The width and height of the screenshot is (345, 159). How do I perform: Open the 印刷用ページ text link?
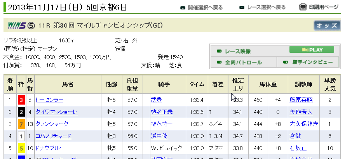click(x=323, y=7)
